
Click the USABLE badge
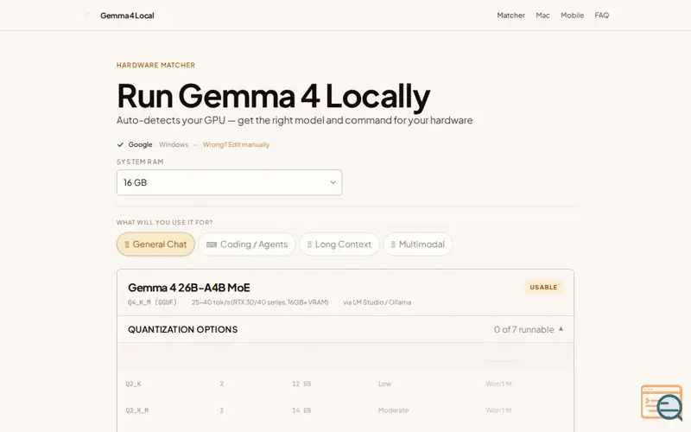[543, 288]
